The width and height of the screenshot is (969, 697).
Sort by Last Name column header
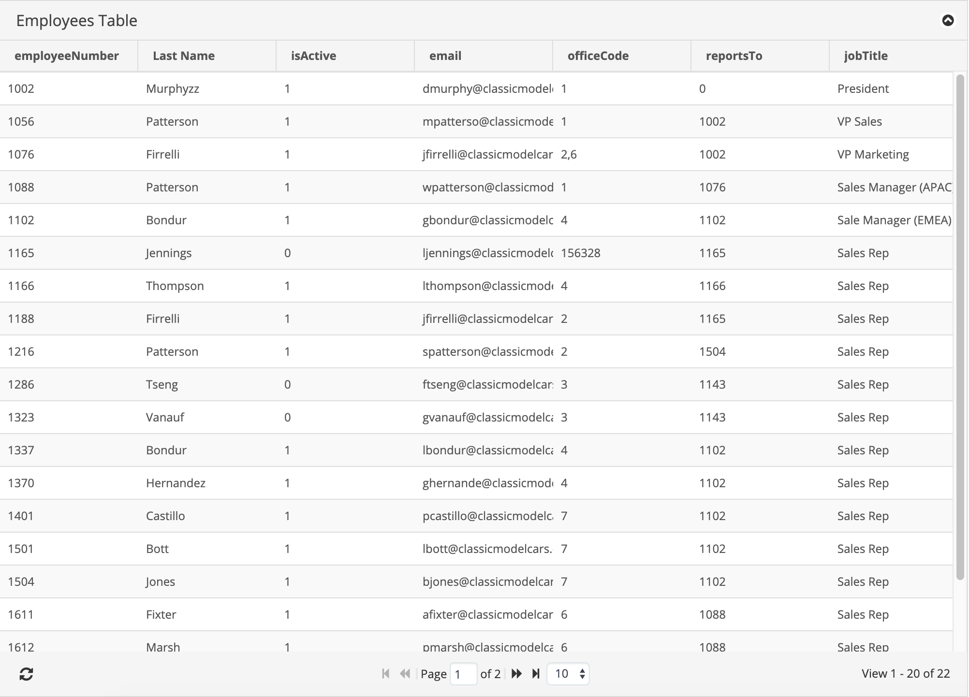coord(184,56)
